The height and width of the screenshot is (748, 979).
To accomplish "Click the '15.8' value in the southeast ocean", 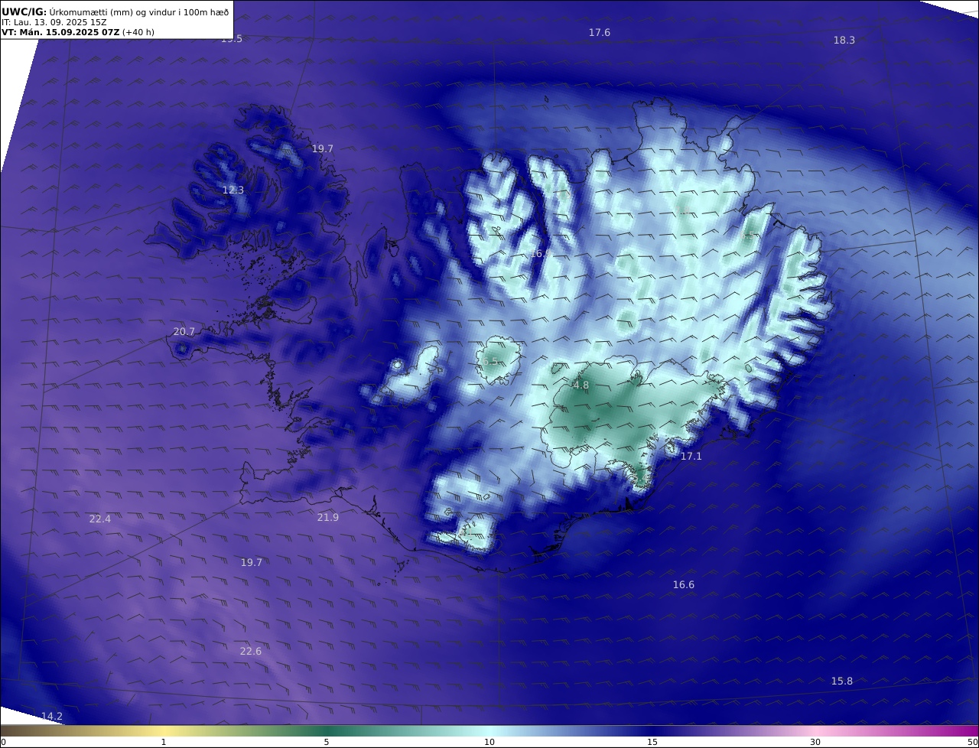I will [x=842, y=681].
